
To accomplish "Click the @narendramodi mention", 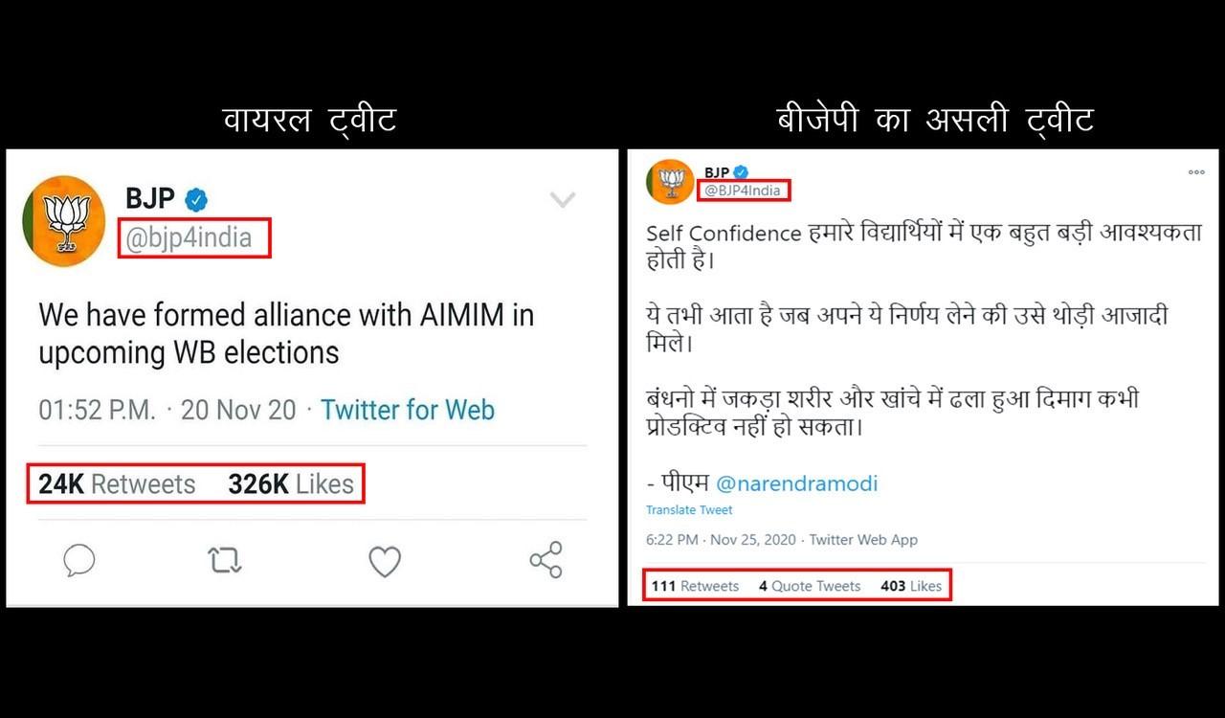I will pos(796,483).
